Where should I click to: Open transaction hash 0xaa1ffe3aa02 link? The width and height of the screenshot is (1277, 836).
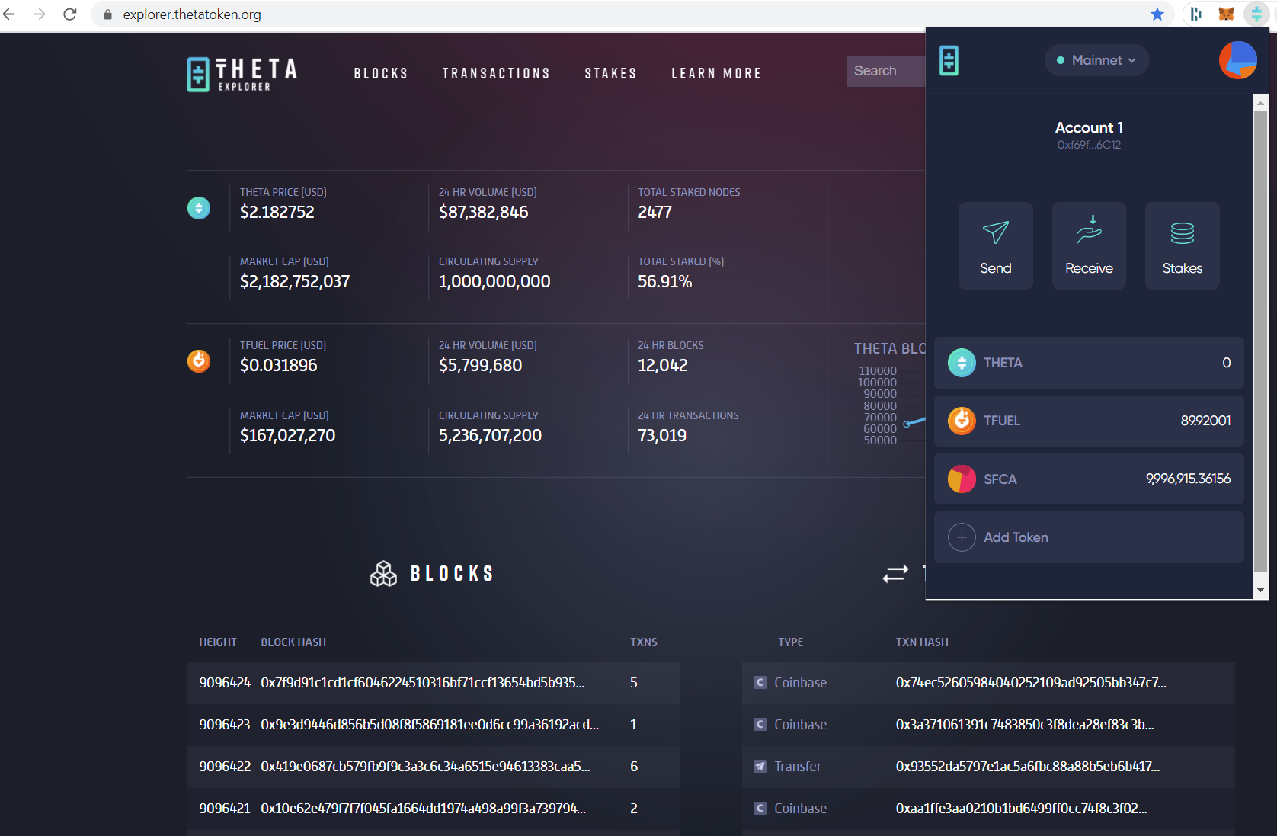tap(1021, 808)
